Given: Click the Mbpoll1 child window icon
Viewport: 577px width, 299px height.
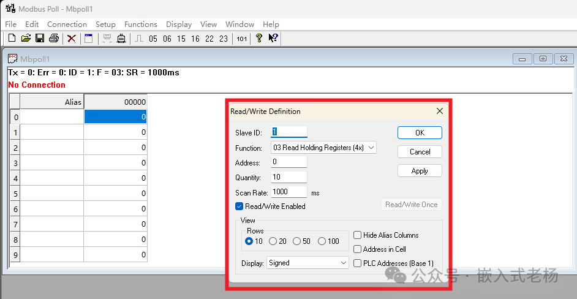Looking at the screenshot, I should pos(13,59).
